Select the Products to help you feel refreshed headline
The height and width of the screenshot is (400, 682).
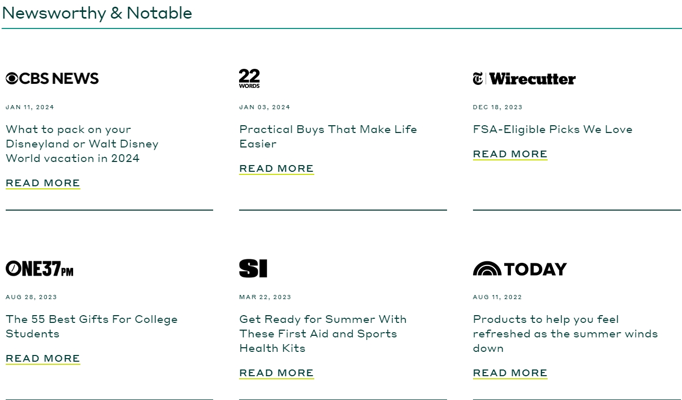pyautogui.click(x=565, y=334)
